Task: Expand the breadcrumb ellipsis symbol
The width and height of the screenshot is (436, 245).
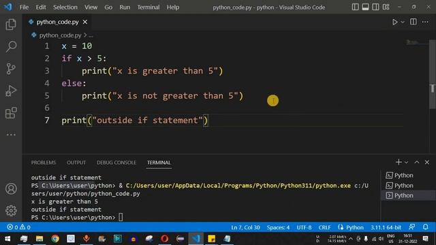Action: pos(91,35)
